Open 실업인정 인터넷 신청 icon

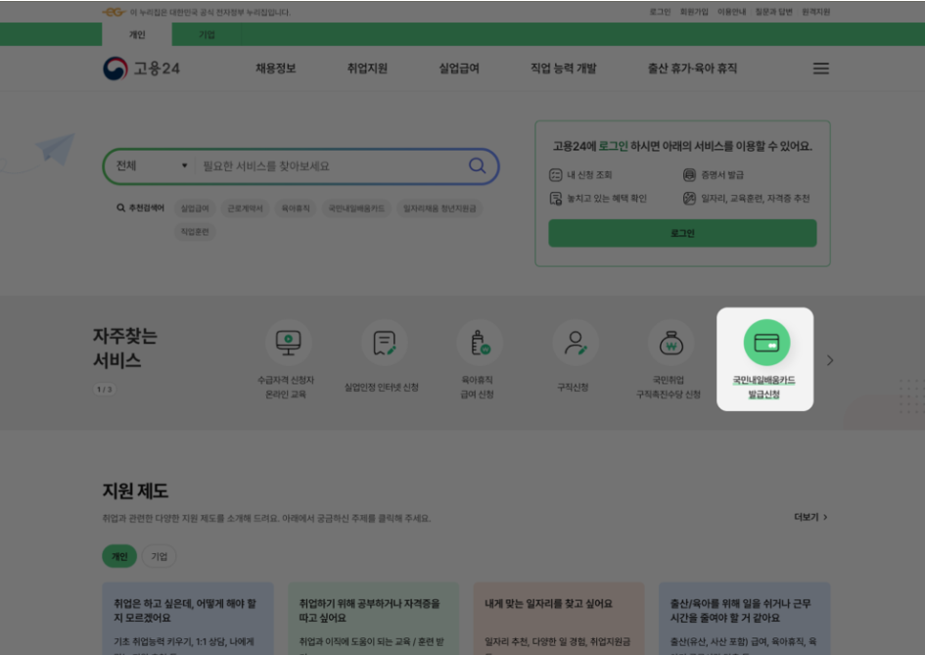(x=384, y=343)
